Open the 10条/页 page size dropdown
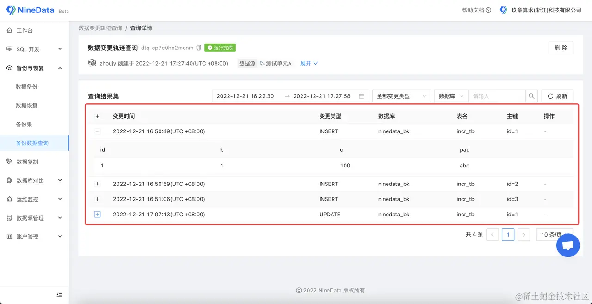 (552, 234)
